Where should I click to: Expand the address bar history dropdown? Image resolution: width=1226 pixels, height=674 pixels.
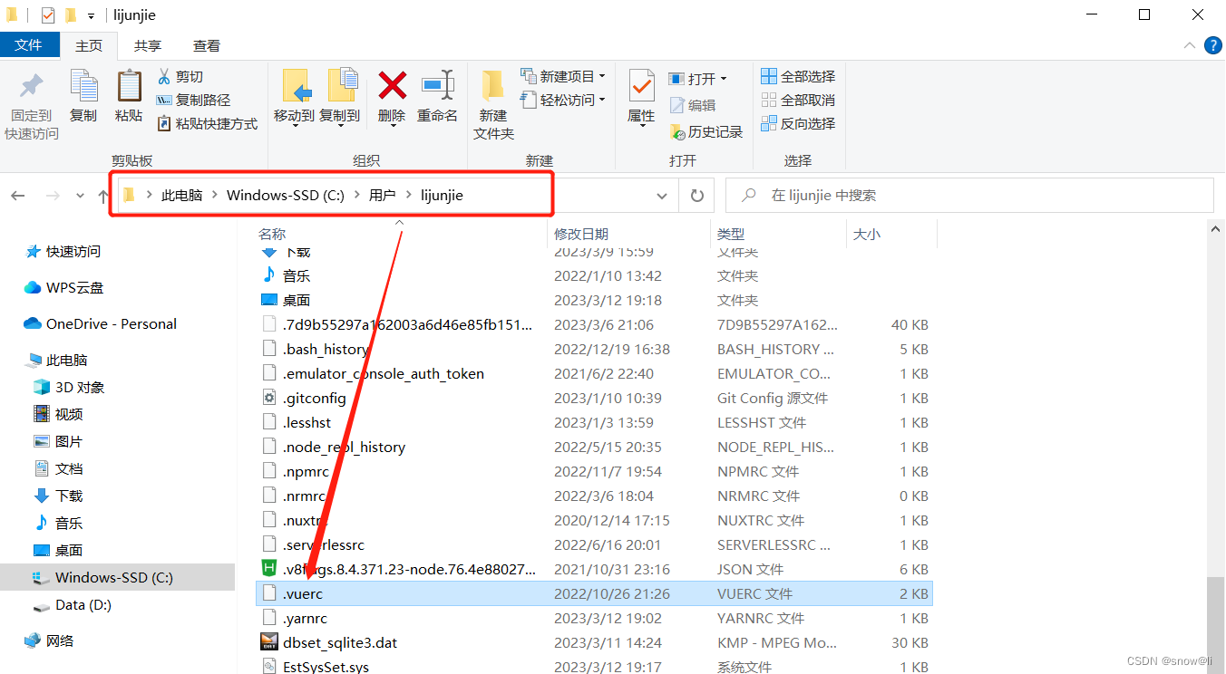click(661, 195)
